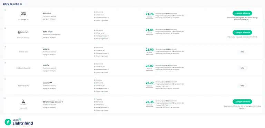Viewport: 265px width, 128px height.
Task: Click Katkestamistasu bullet icon in 220 Energia row
Action: tap(95, 18)
